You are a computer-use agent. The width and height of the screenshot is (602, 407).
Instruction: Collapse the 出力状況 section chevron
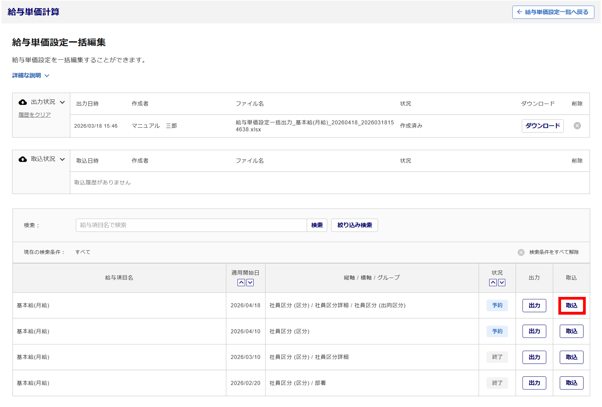(x=62, y=102)
